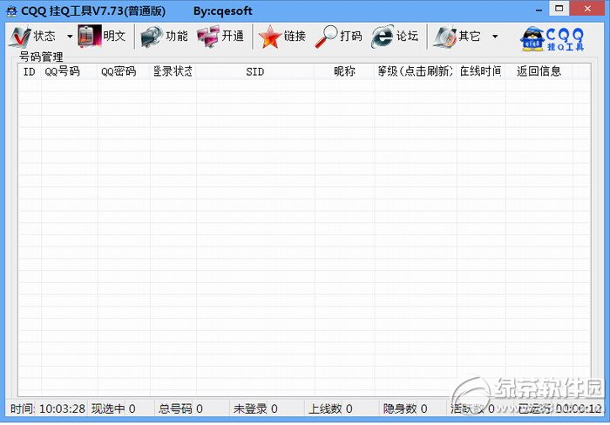Image resolution: width=610 pixels, height=425 pixels.
Task: Refresh levels via 等级(点击刷新) header
Action: point(416,71)
